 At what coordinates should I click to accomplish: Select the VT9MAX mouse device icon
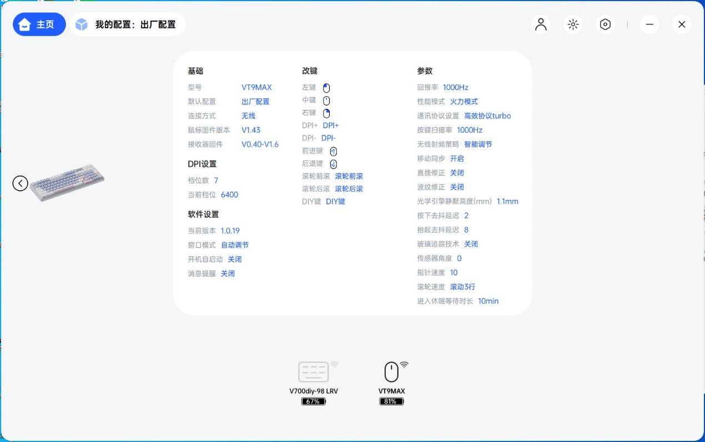click(391, 371)
